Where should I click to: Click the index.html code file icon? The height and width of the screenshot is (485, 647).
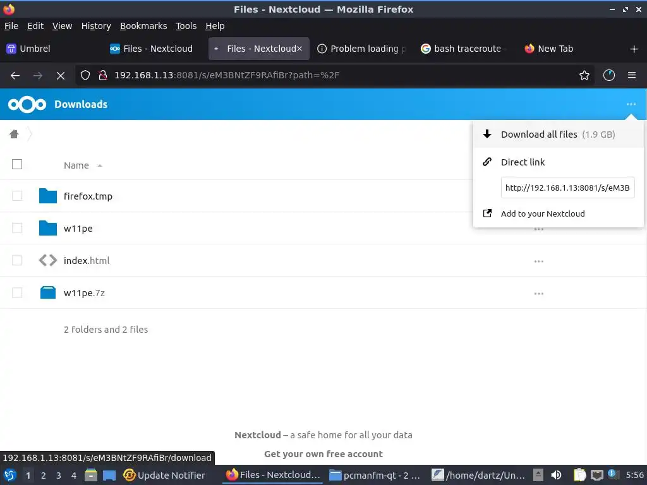[x=48, y=260]
